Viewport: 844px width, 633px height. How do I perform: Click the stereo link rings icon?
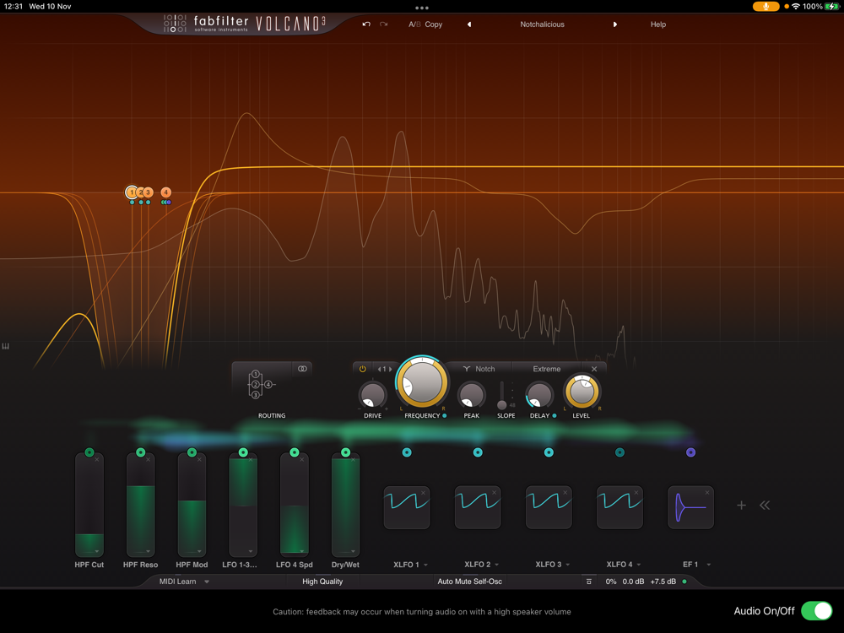point(302,369)
